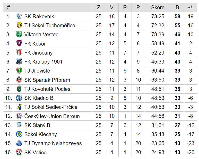The width and height of the screenshot is (199, 159).
Task: Open the TJ Jíloviště team link
Action: point(37,71)
